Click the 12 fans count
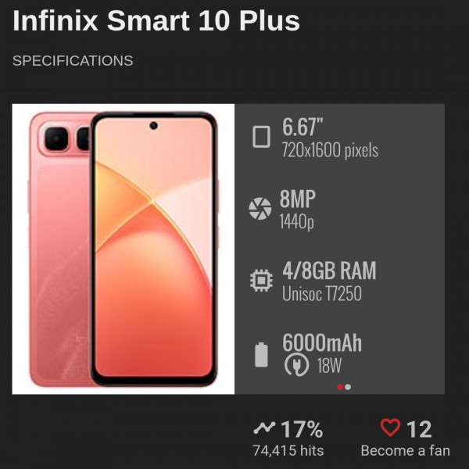The image size is (469, 469). 419,429
